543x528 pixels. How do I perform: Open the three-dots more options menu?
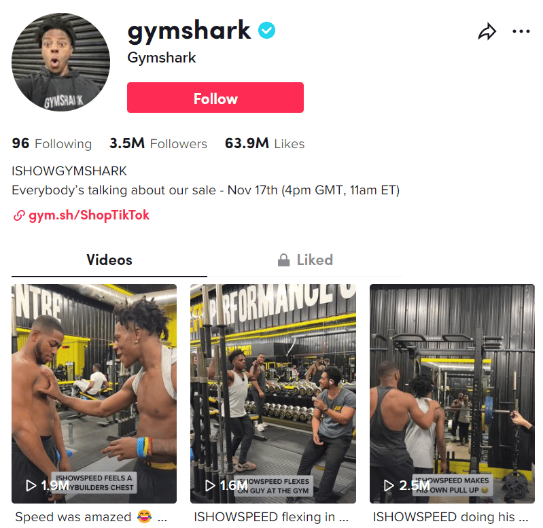click(x=521, y=31)
